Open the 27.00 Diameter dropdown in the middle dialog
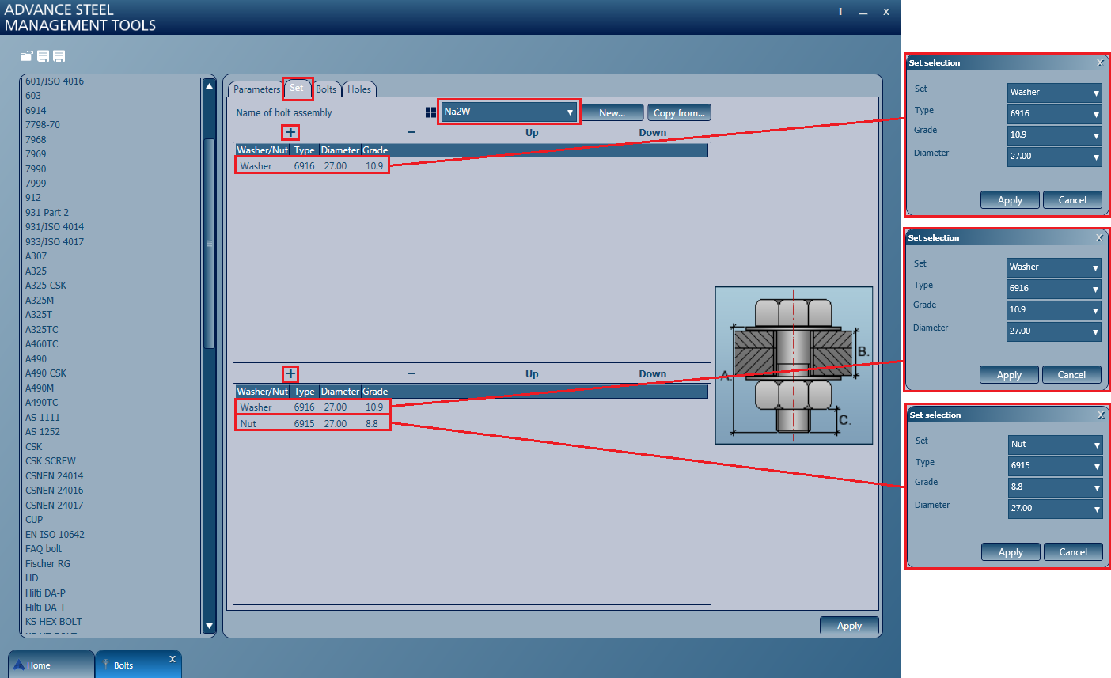This screenshot has height=678, width=1111. 1053,331
